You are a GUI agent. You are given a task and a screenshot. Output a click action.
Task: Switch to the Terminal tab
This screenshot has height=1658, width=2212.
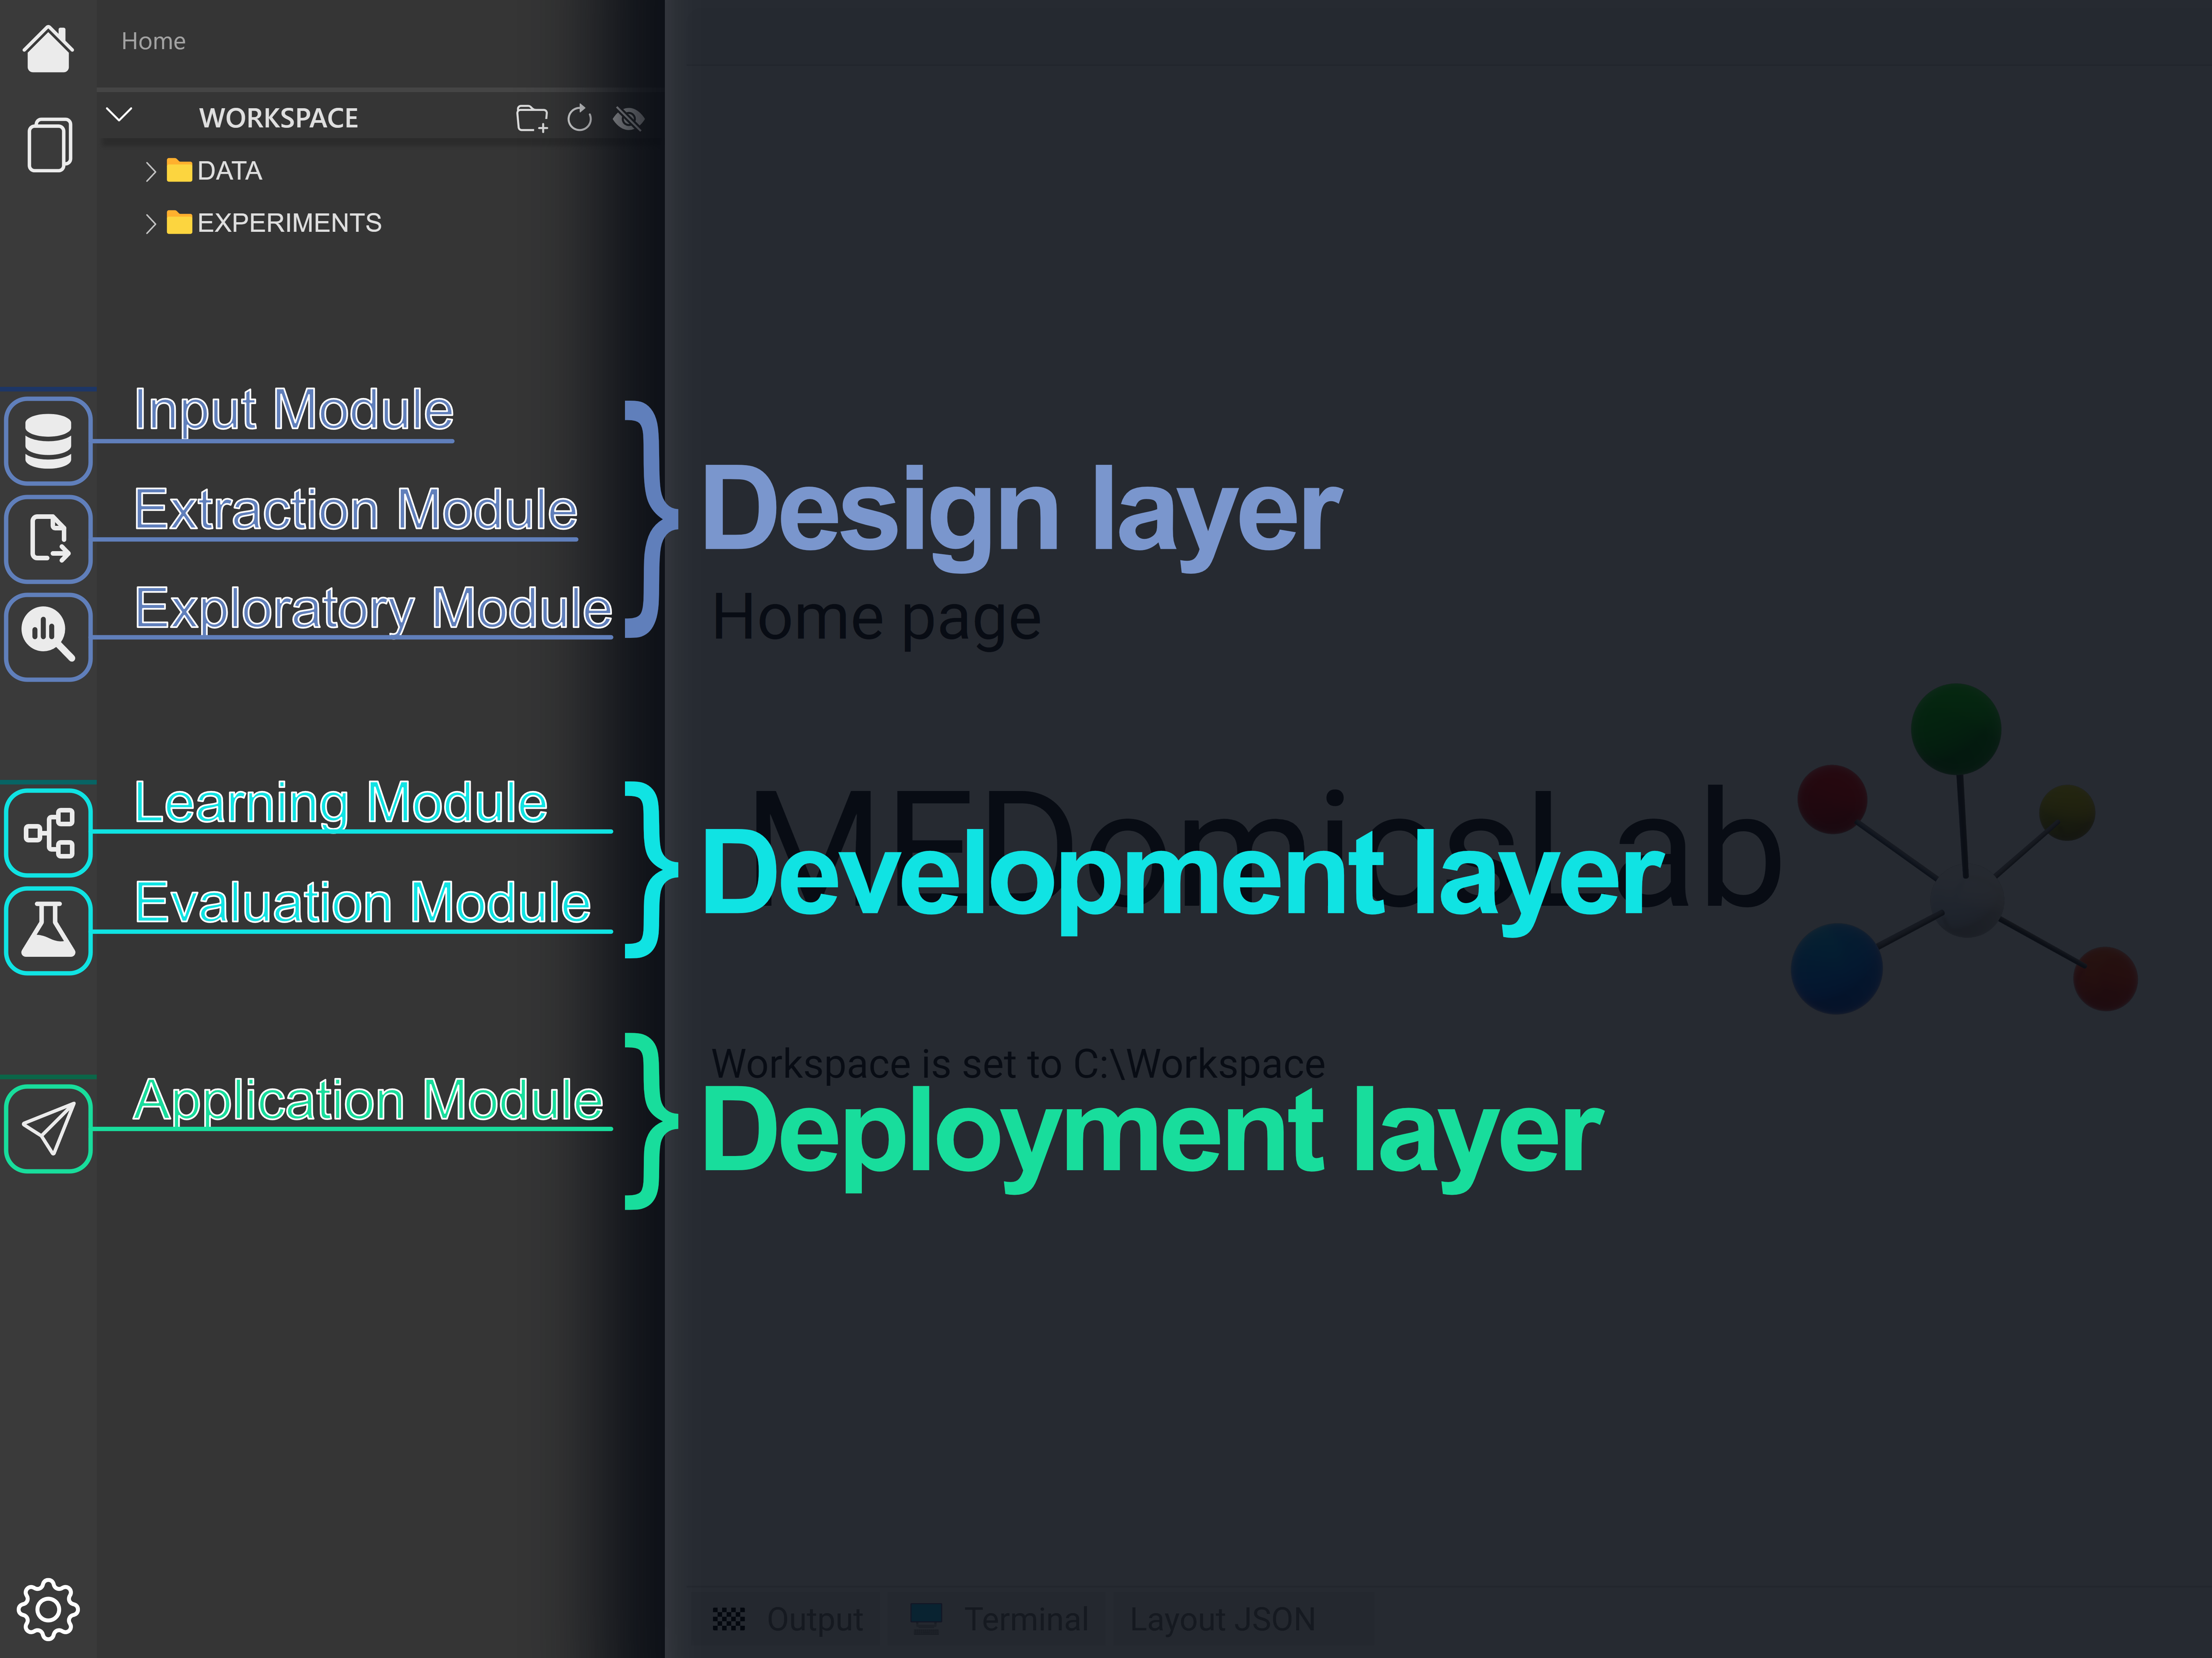point(999,1619)
